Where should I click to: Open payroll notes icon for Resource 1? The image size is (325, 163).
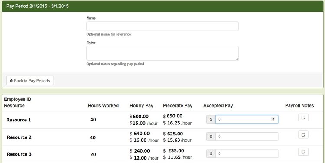point(303,117)
